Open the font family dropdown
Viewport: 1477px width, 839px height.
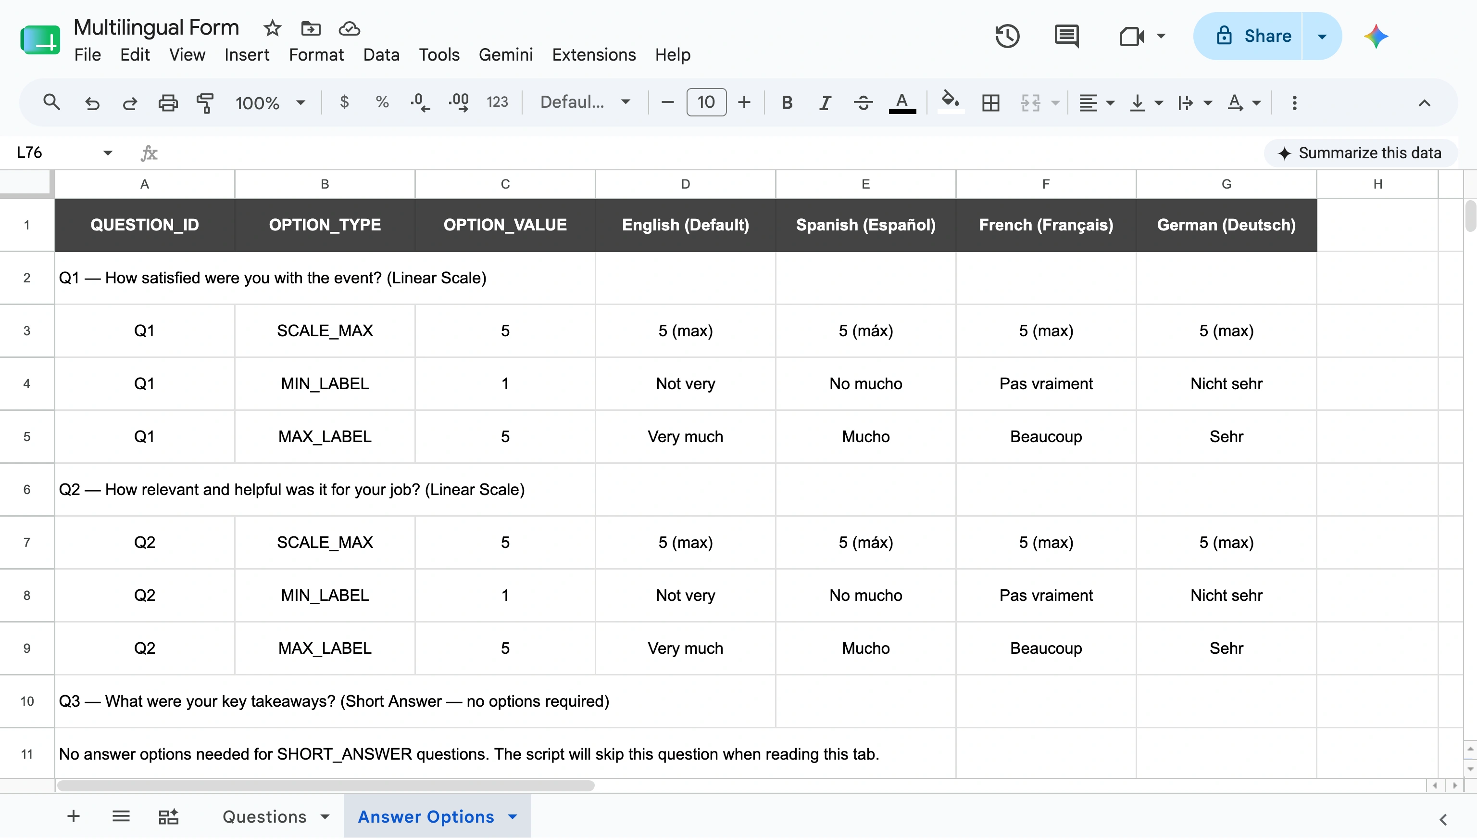[585, 102]
